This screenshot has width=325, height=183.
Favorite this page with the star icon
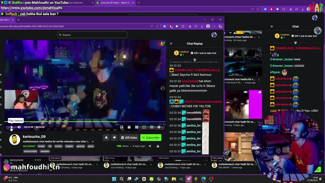pyautogui.click(x=157, y=26)
